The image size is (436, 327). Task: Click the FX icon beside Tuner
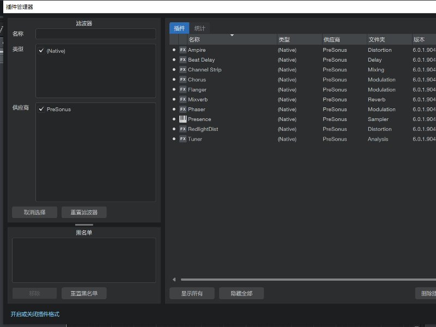[183, 139]
